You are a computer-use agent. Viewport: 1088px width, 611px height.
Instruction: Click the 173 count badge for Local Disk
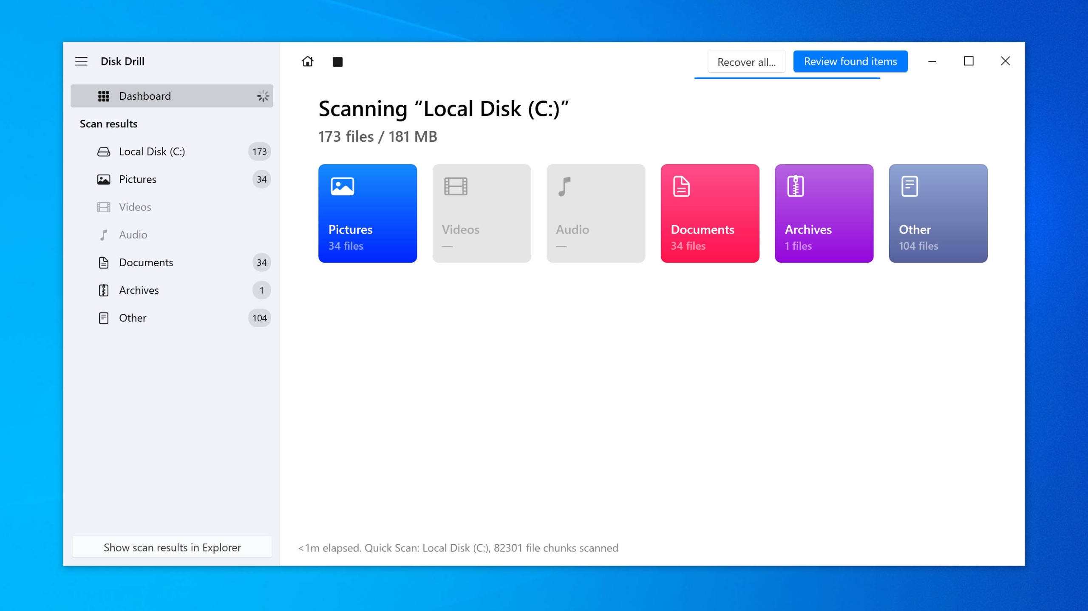[x=260, y=152]
